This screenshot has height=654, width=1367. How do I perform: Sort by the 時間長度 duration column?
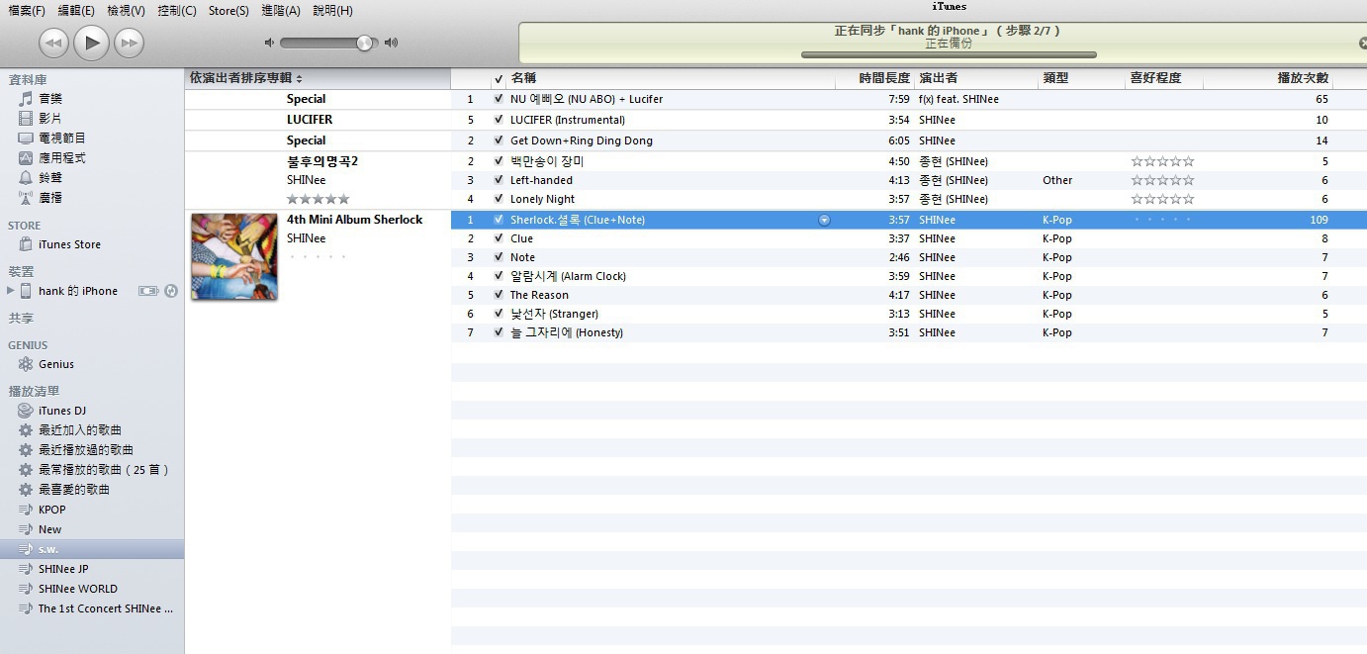click(874, 78)
